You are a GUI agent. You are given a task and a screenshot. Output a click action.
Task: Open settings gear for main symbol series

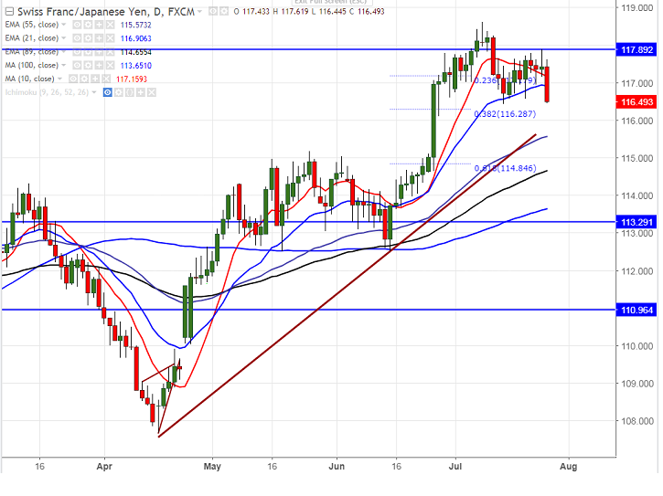point(224,11)
